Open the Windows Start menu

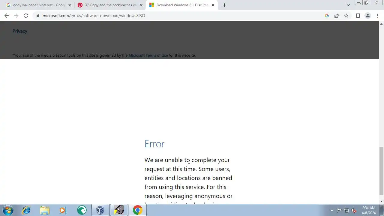point(8,210)
